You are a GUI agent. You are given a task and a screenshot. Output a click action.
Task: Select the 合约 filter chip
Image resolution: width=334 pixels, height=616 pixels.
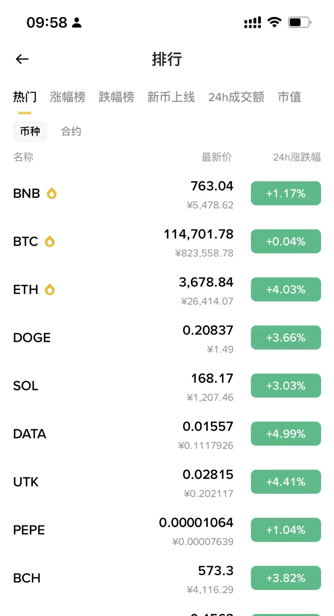[71, 131]
